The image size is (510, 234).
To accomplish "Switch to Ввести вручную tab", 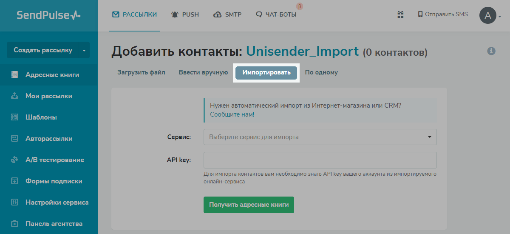I will (x=203, y=72).
